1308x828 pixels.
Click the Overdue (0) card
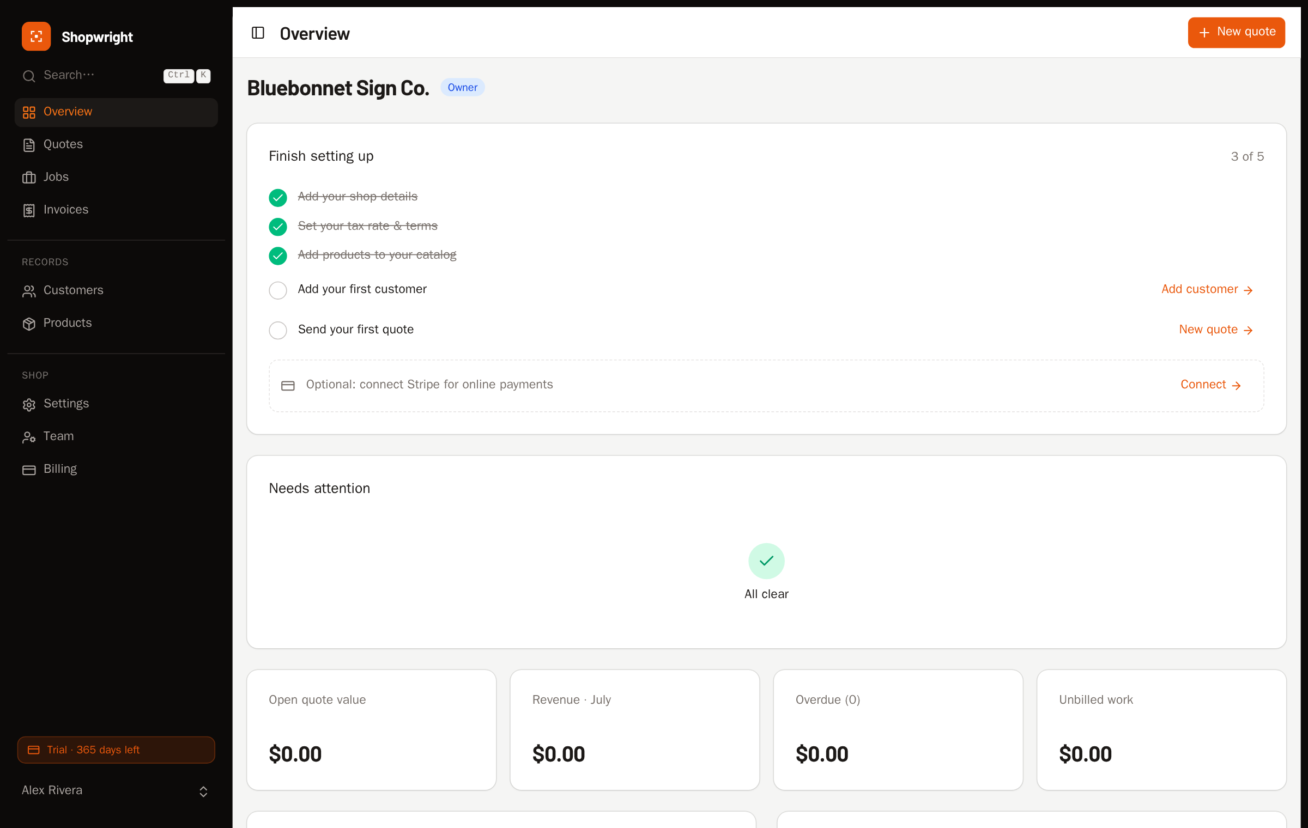(898, 730)
